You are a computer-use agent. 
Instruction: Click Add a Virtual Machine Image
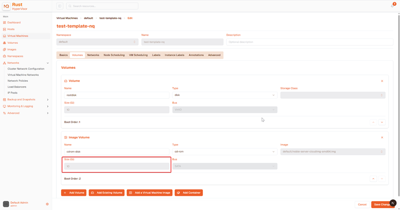coord(149,193)
